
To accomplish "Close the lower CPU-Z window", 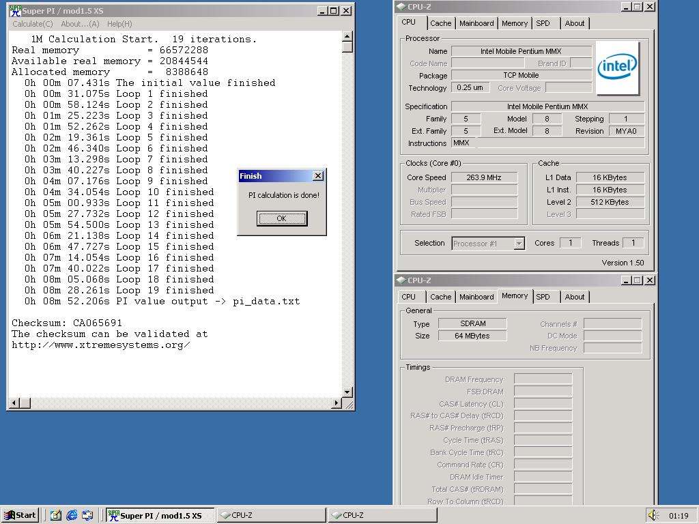I will 650,280.
